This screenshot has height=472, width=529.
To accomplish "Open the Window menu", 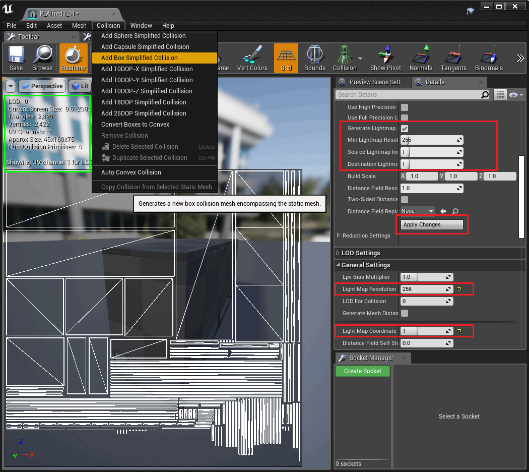I will pyautogui.click(x=141, y=26).
